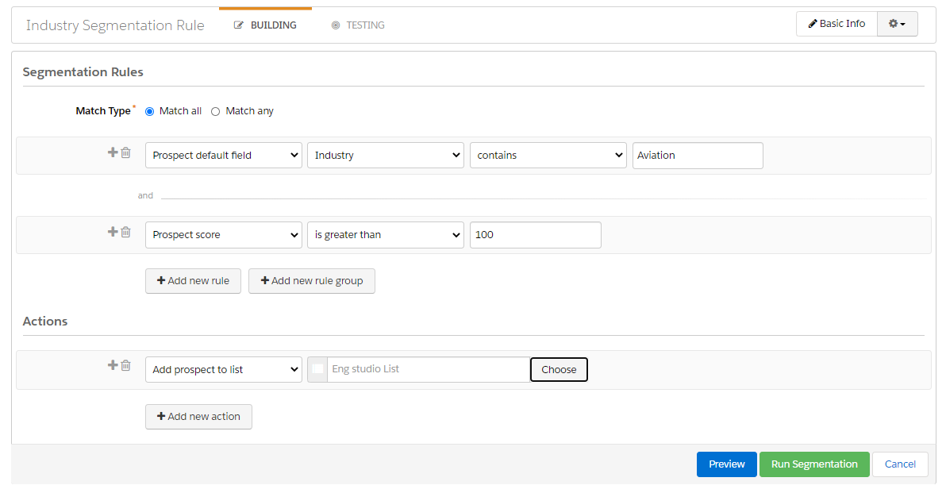Open the gear settings icon in the header
Viewport: 946px width, 493px height.
tap(896, 24)
